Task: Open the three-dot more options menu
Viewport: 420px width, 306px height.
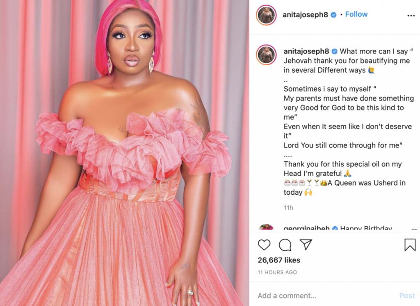Action: 411,16
